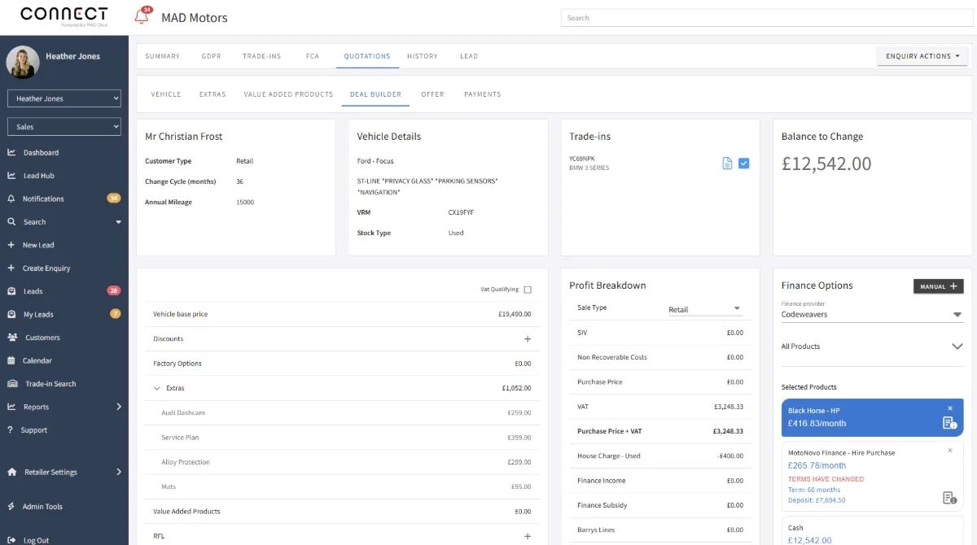Expand the All Products section

872,347
